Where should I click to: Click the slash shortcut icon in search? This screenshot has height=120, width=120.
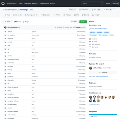click(x=102, y=3)
